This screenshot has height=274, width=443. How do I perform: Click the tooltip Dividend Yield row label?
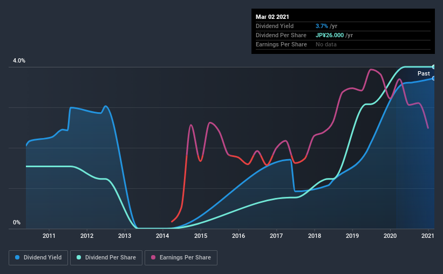tap(275, 26)
